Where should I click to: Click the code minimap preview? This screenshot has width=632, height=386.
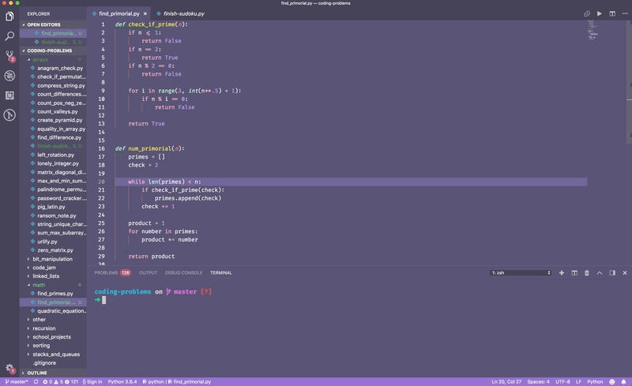point(592,31)
